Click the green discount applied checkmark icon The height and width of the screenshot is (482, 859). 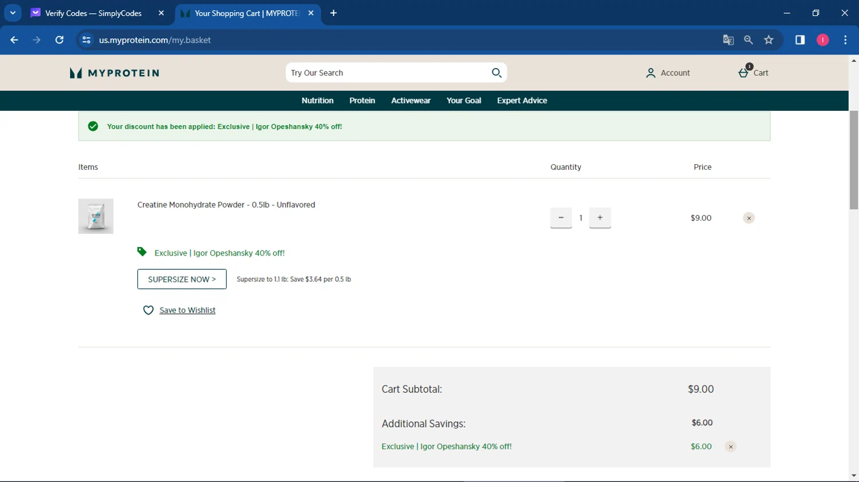click(x=93, y=126)
